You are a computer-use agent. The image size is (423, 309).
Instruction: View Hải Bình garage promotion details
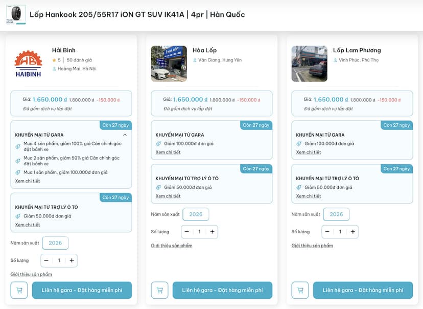click(28, 181)
